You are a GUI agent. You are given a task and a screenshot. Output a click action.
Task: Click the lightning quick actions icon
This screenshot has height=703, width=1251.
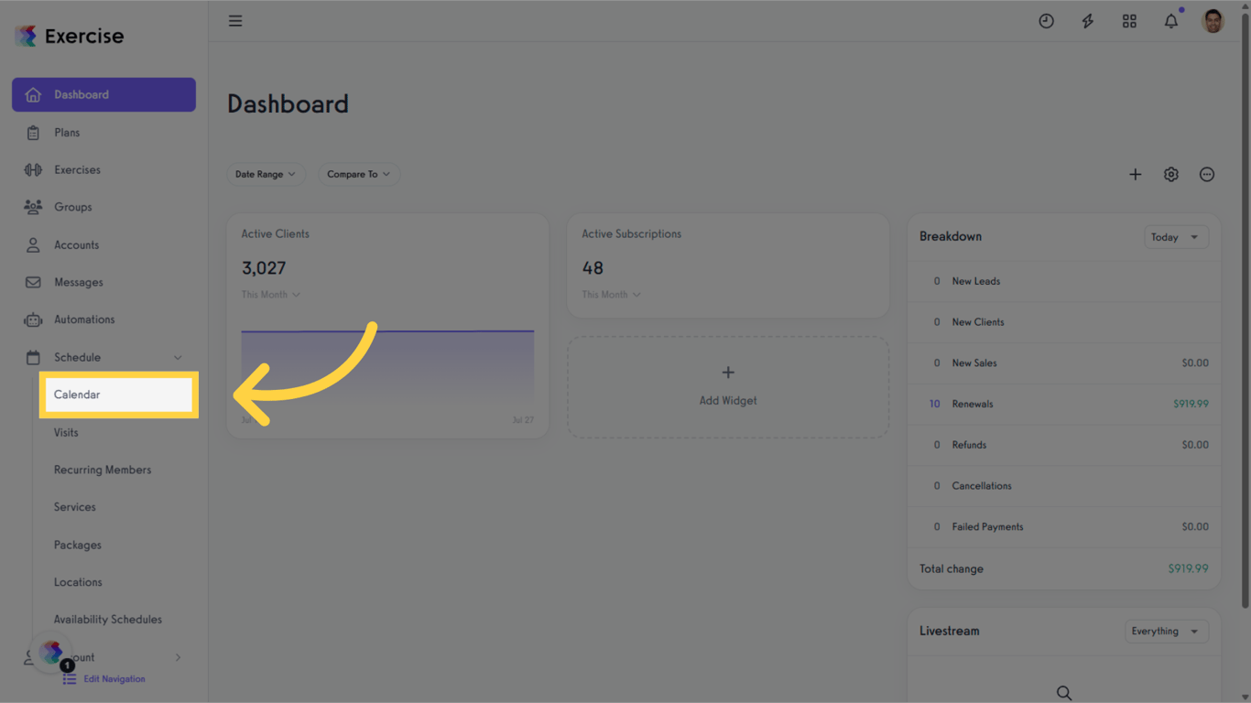[1087, 20]
